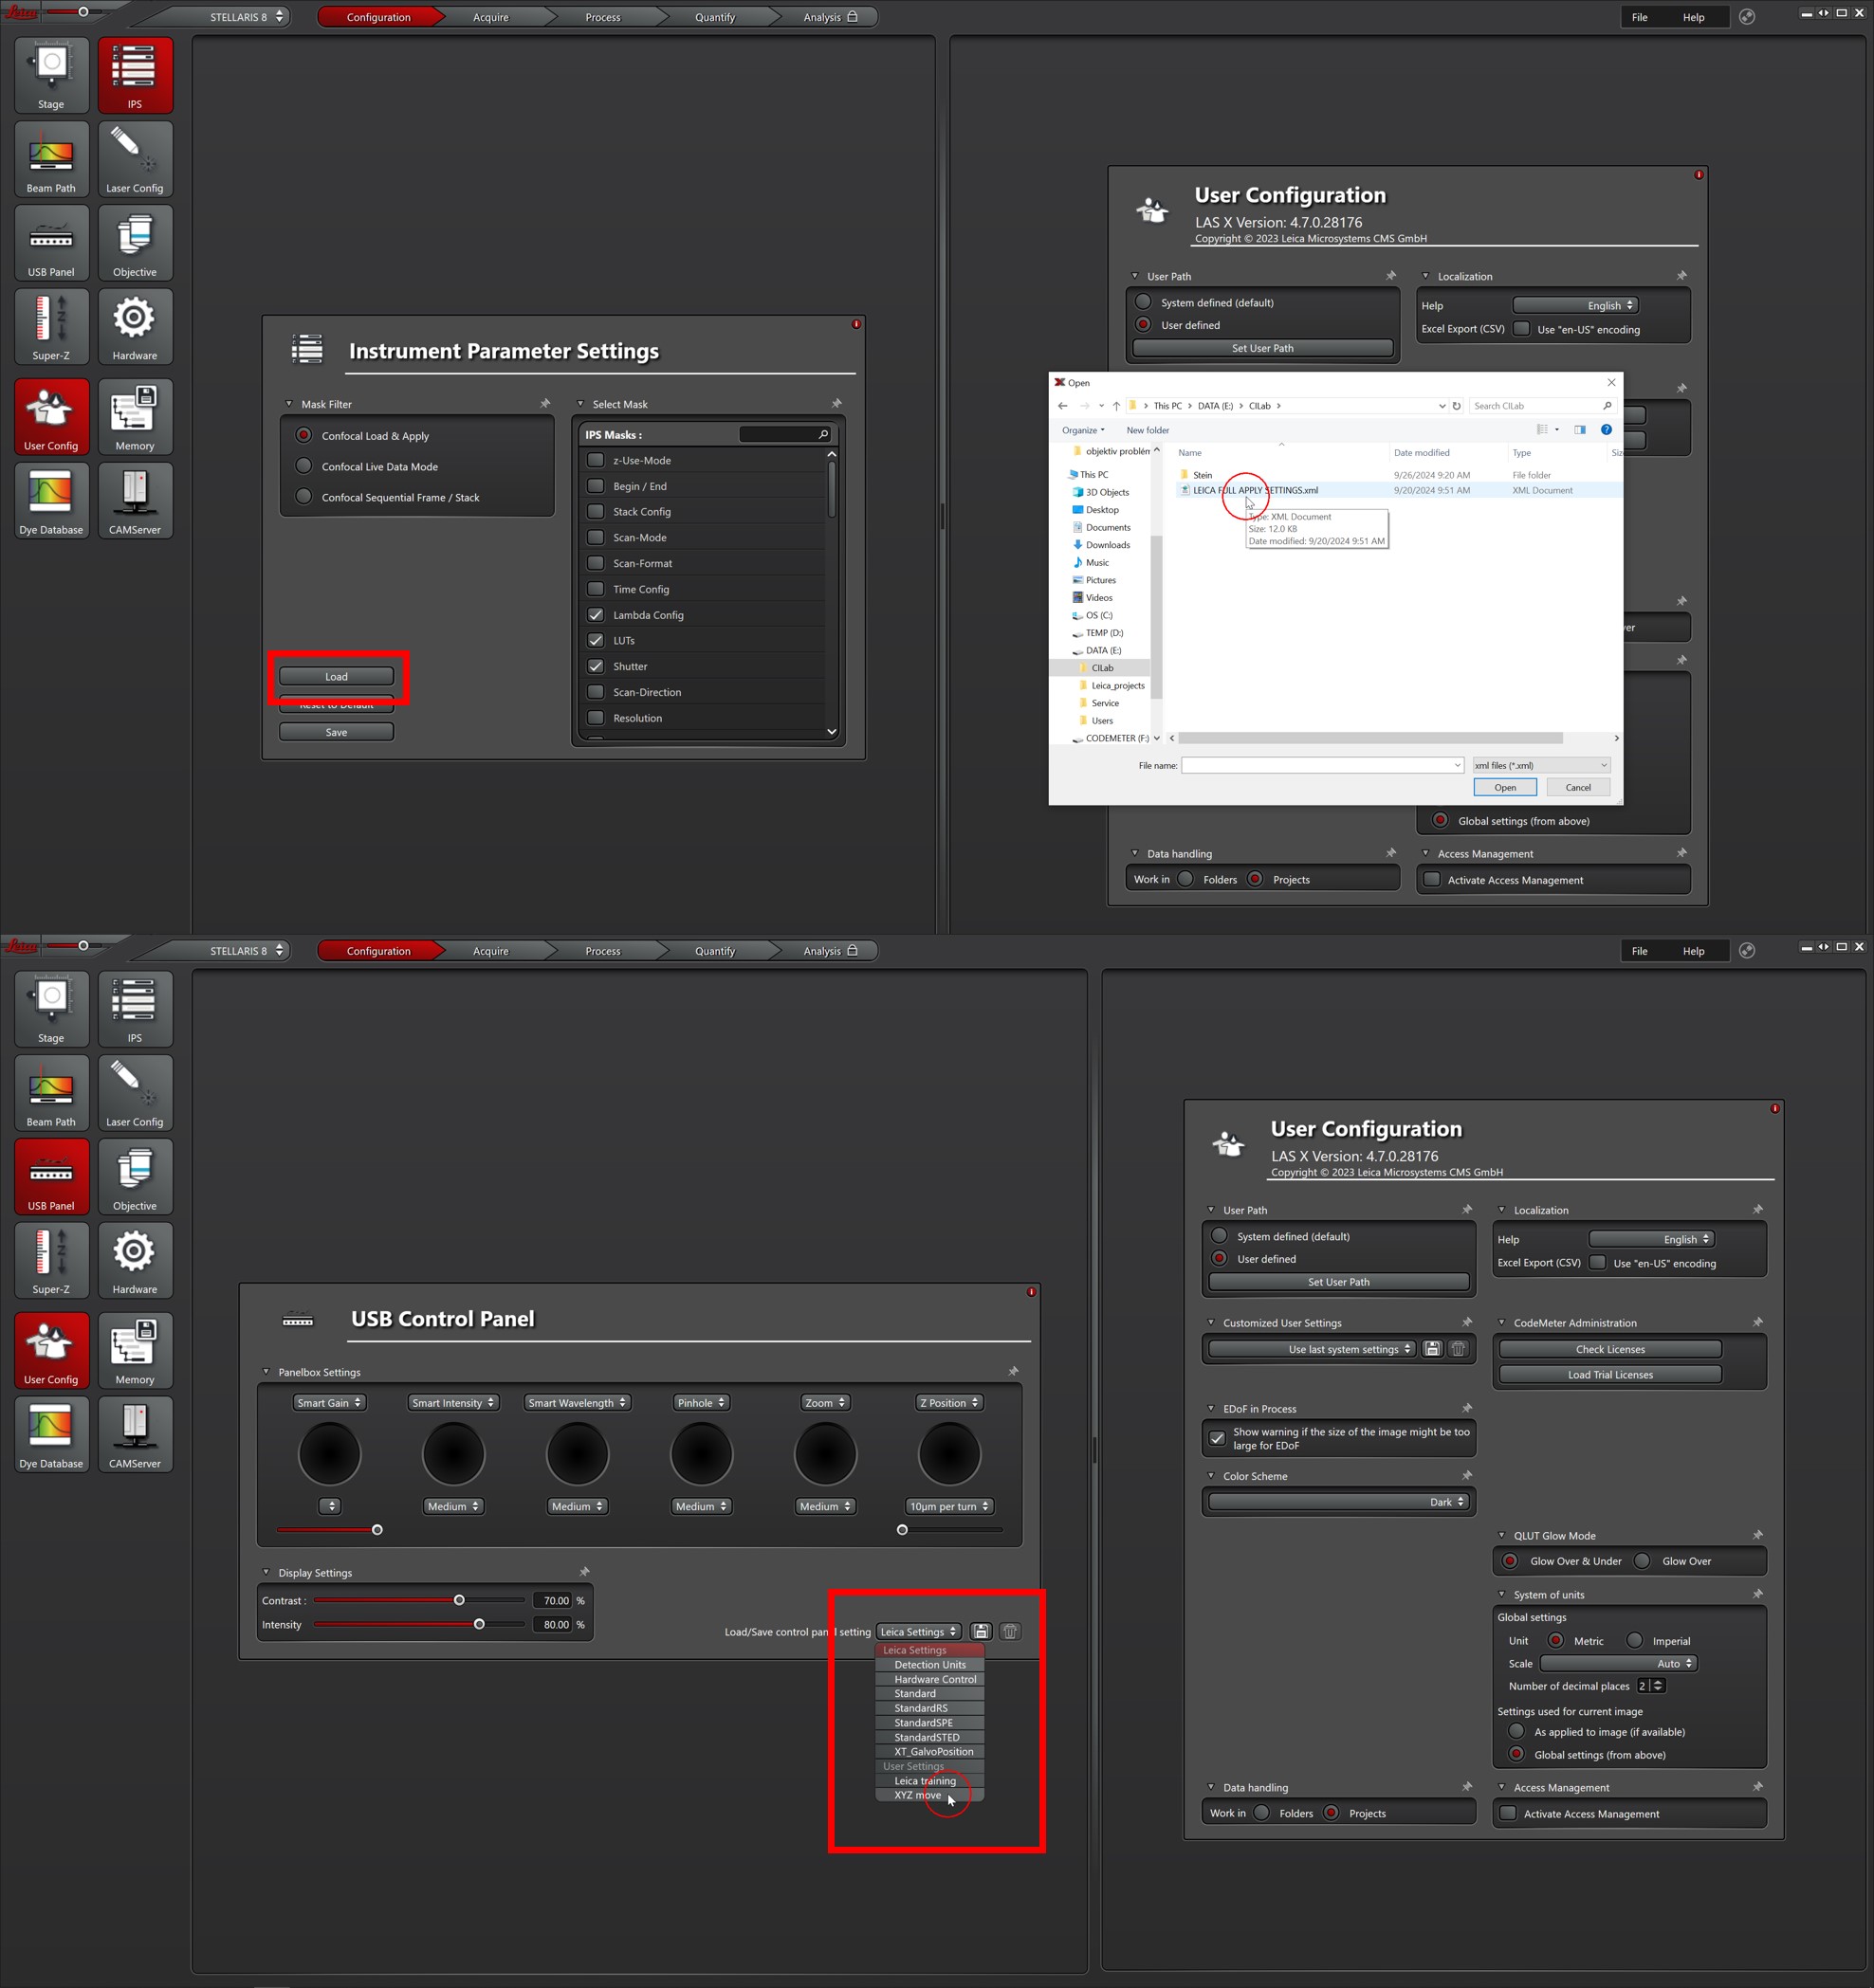Open Hardware gear icon in the USB Control Panel window sidebar

tap(135, 1261)
